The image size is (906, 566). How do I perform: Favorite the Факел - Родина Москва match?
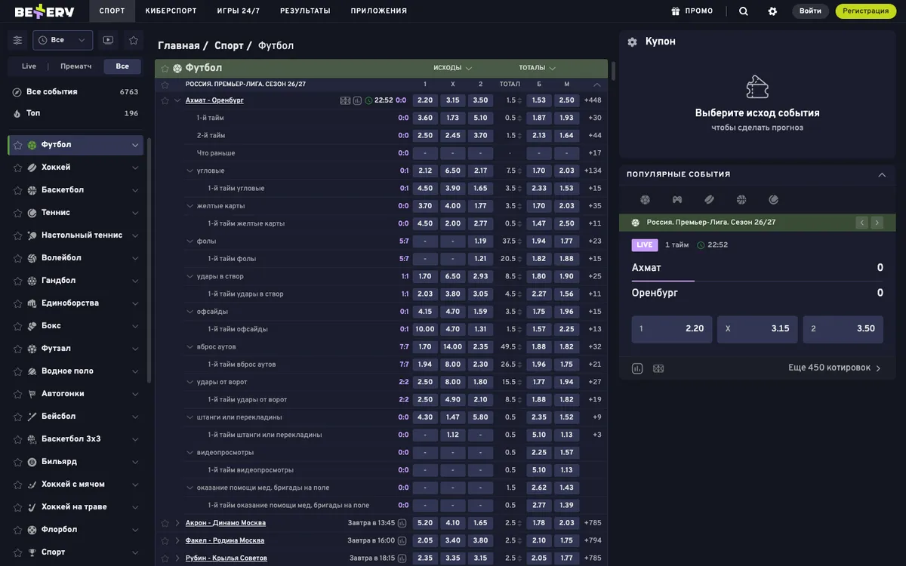(x=165, y=540)
